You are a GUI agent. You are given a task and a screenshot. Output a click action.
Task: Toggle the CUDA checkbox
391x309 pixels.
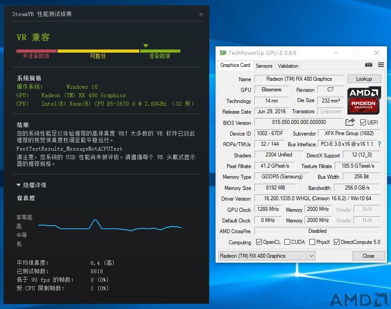click(x=287, y=242)
